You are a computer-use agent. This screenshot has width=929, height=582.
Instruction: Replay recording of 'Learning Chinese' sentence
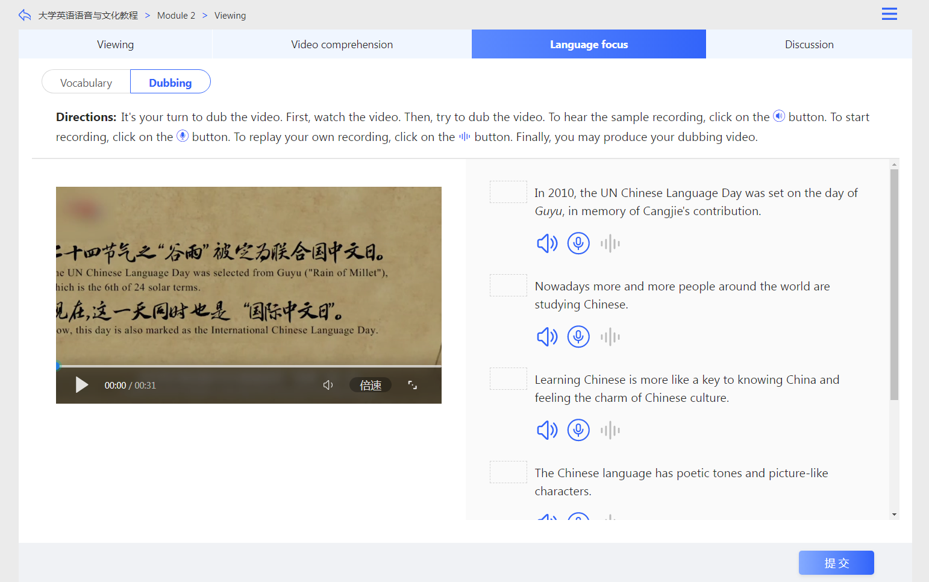click(610, 430)
